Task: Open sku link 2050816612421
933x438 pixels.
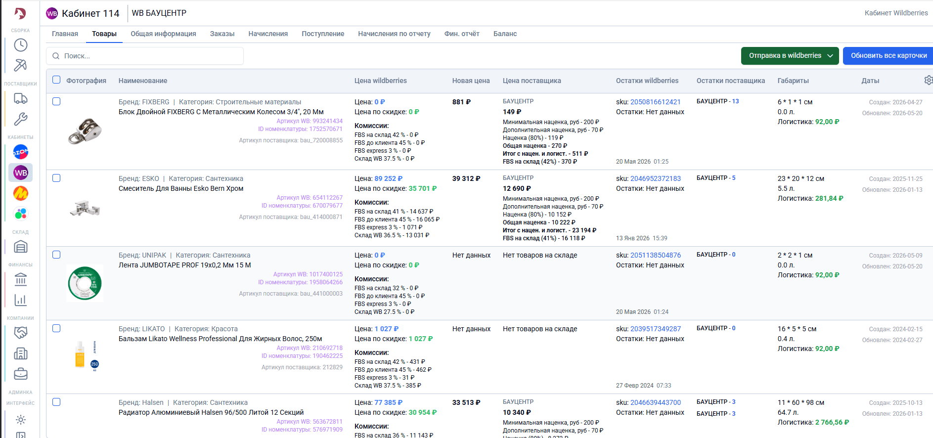Action: 655,102
